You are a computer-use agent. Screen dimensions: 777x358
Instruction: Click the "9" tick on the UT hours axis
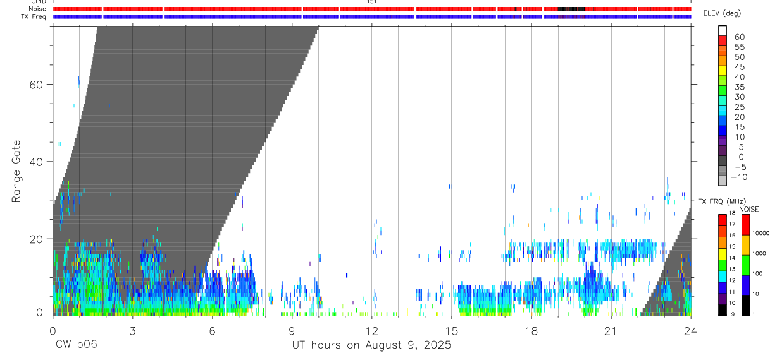click(292, 330)
